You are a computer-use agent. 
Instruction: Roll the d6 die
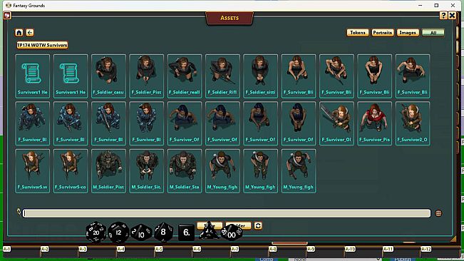coord(187,232)
